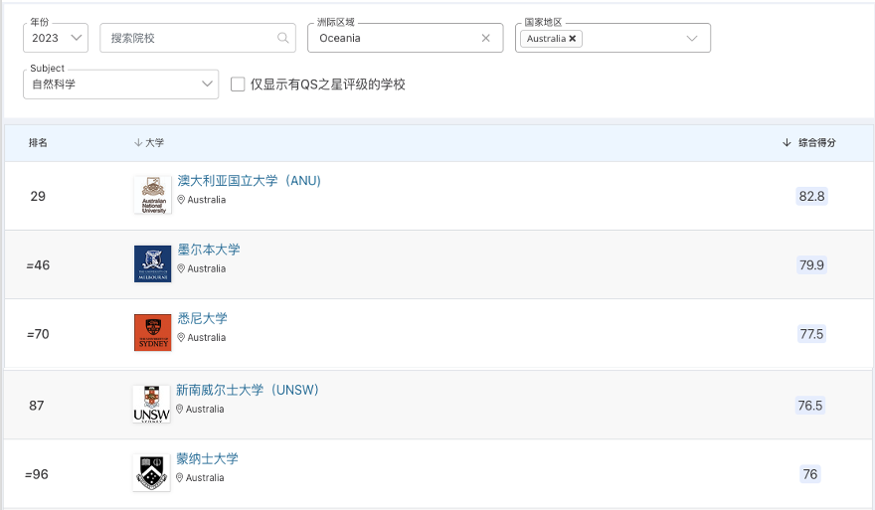Click location pin icon under 蒙纳士大学
The height and width of the screenshot is (510, 875).
pos(179,477)
